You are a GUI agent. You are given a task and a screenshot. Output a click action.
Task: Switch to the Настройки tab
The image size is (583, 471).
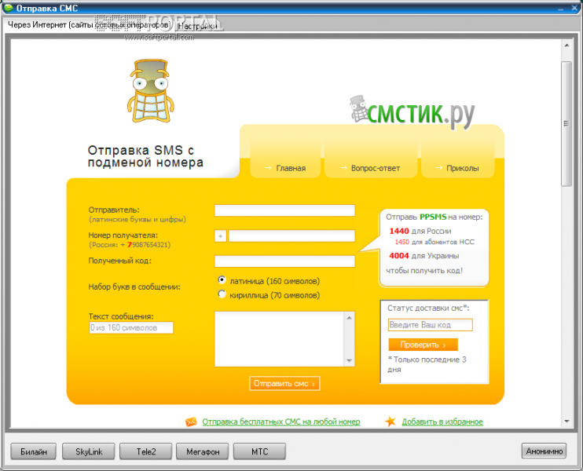[197, 26]
